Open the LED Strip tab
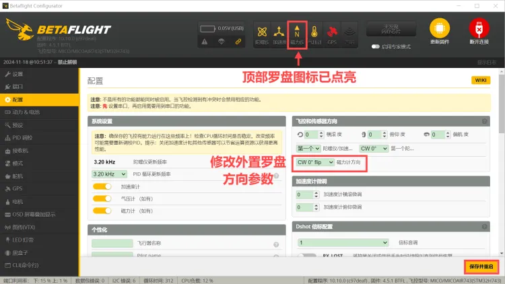This screenshot has height=284, width=505. (x=39, y=240)
